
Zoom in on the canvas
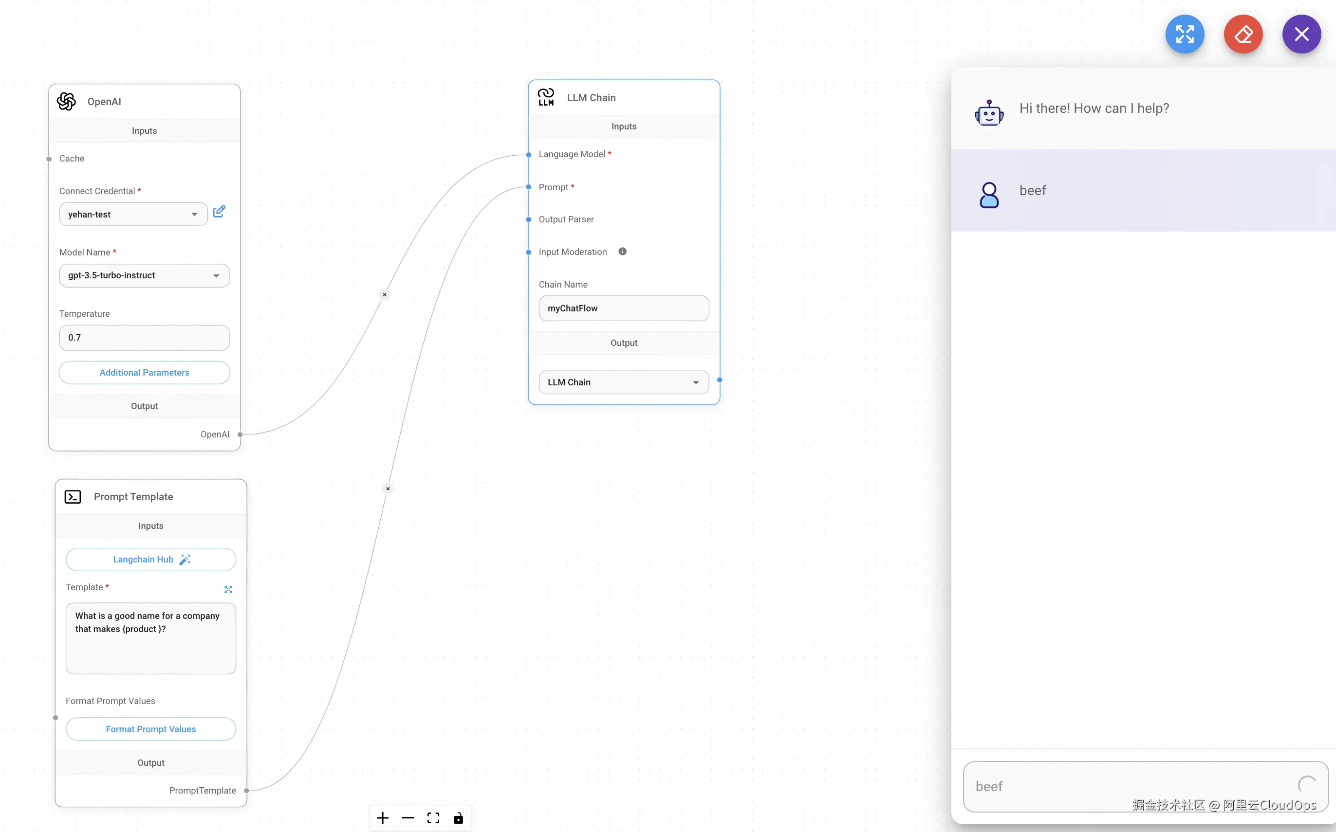point(383,818)
